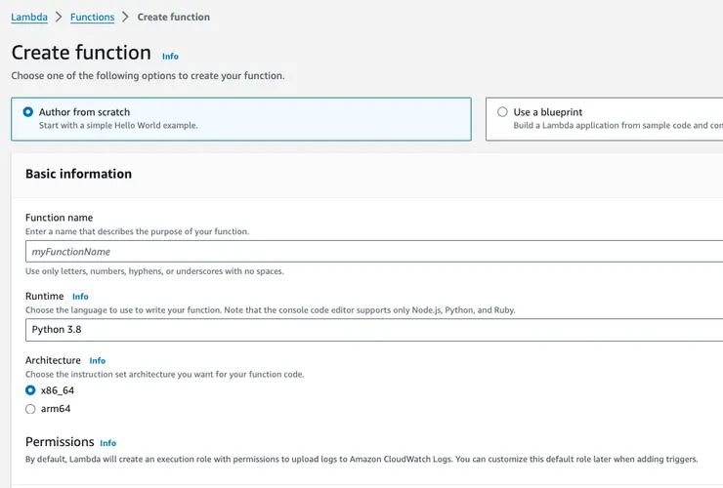Go to the Lambda breadcrumb link
Screen dimensions: 723x488
pyautogui.click(x=29, y=17)
